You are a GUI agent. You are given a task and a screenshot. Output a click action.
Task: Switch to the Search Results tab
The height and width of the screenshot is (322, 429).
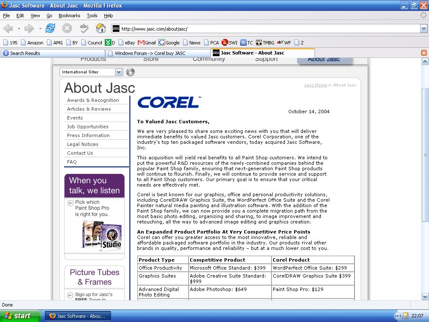tap(53, 53)
